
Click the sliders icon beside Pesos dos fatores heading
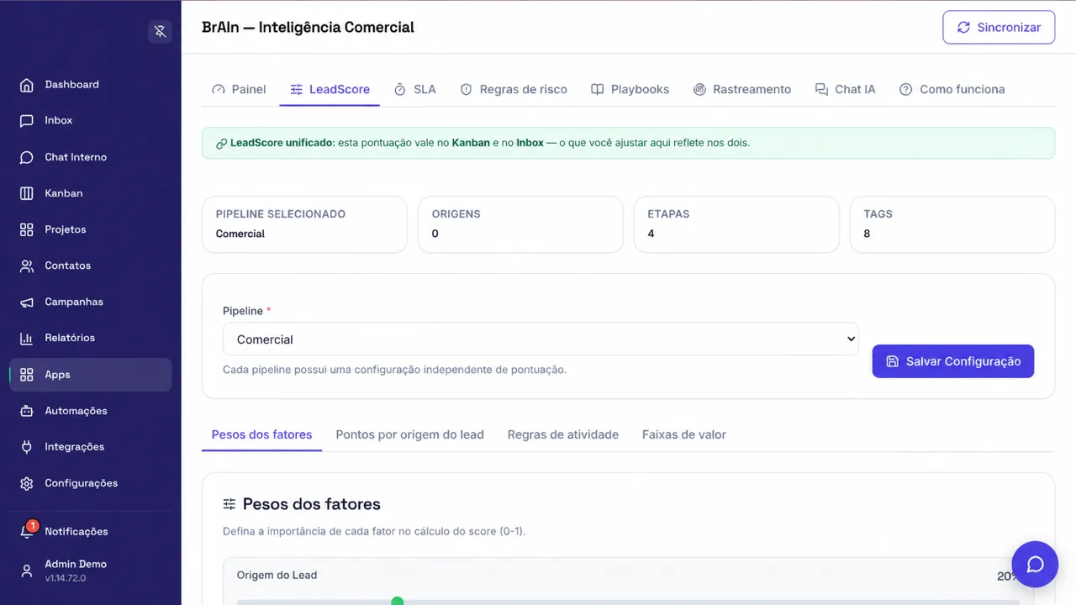click(x=229, y=504)
